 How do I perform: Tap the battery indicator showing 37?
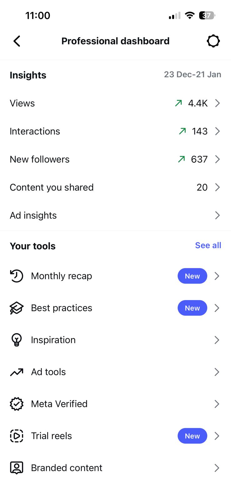coord(207,15)
